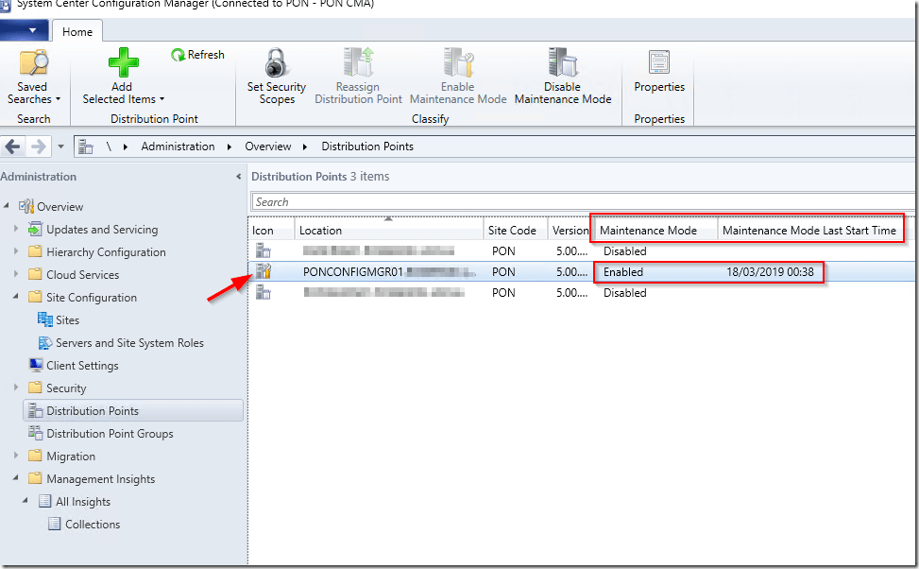Collapse the Site Configuration tree node

pos(16,298)
